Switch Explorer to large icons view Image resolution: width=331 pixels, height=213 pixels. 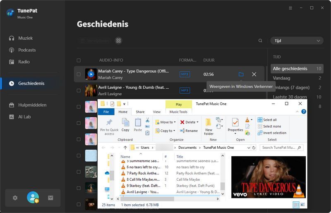[302, 205]
